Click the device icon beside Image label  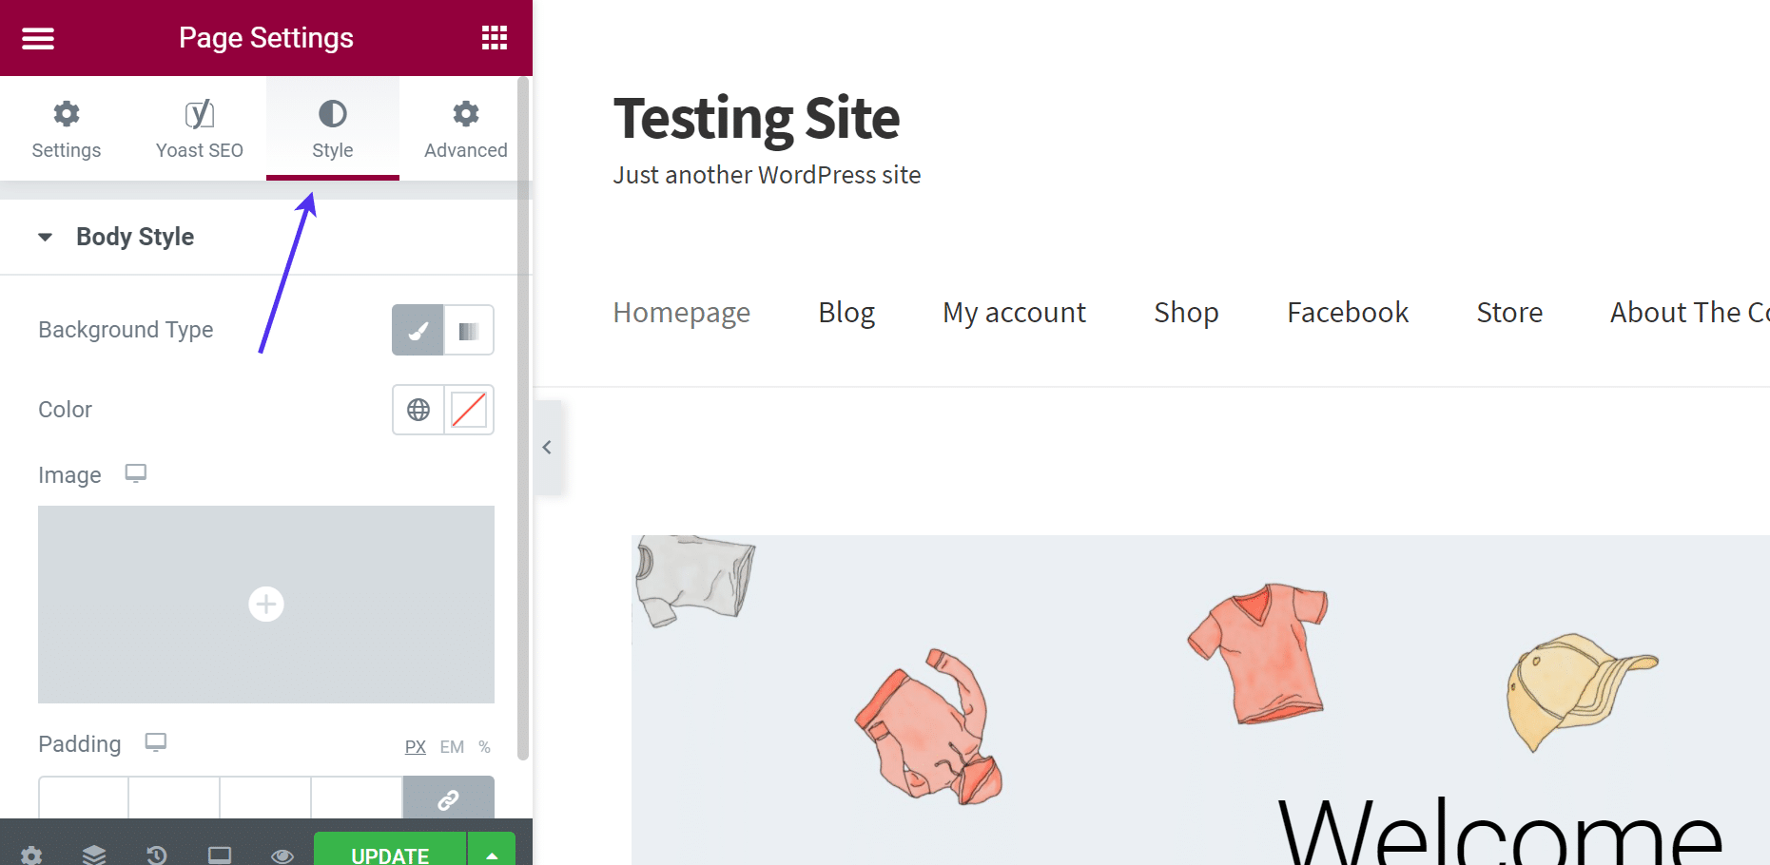click(x=136, y=473)
